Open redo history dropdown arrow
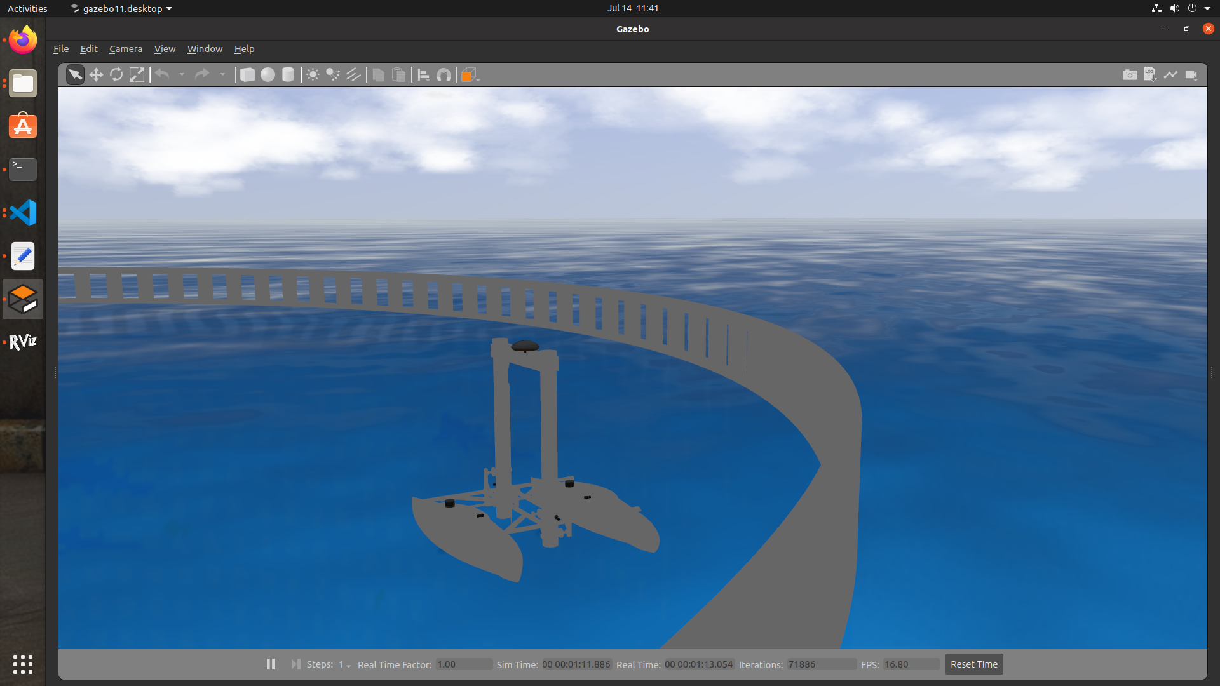 (222, 75)
